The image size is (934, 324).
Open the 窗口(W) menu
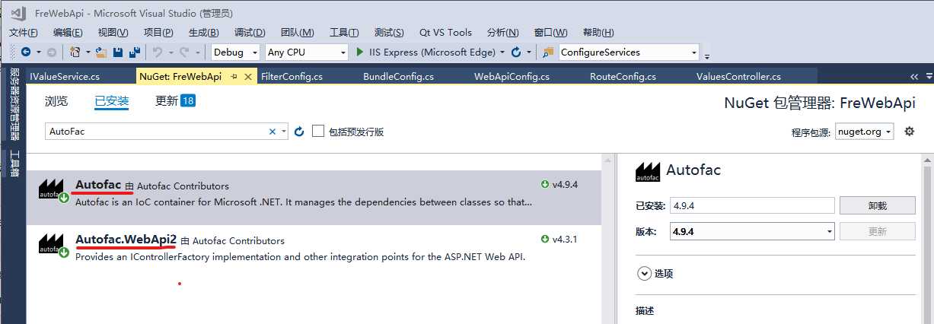550,32
